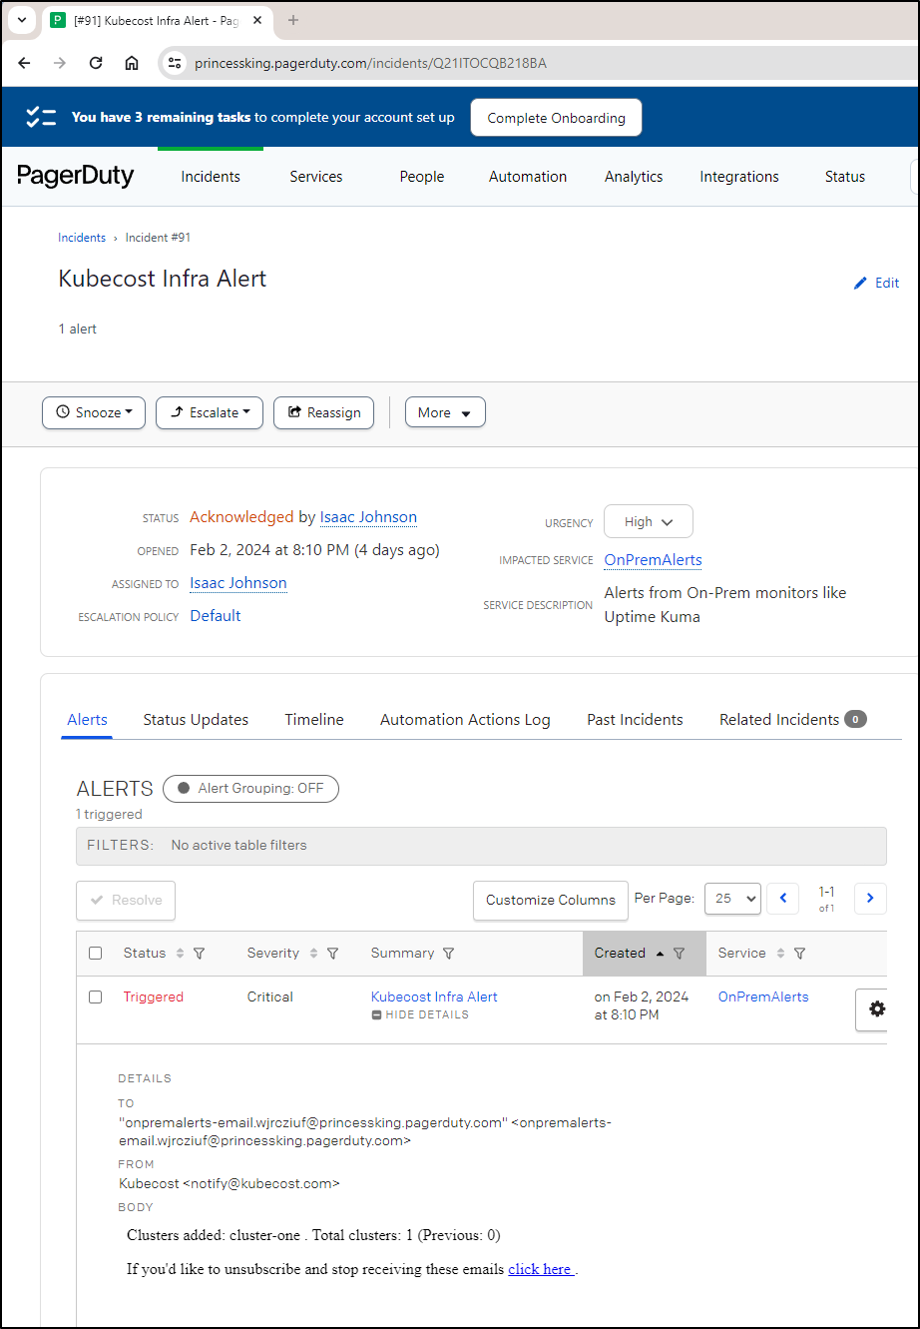Click the Edit pencil icon
The image size is (920, 1329).
click(x=860, y=283)
